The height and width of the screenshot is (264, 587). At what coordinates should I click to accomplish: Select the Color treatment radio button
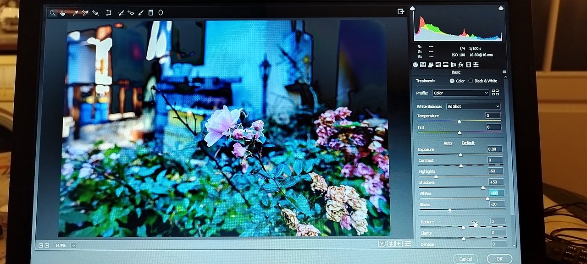pos(452,81)
